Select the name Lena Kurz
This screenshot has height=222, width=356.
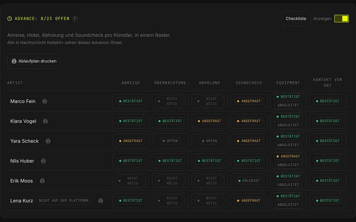(x=21, y=200)
